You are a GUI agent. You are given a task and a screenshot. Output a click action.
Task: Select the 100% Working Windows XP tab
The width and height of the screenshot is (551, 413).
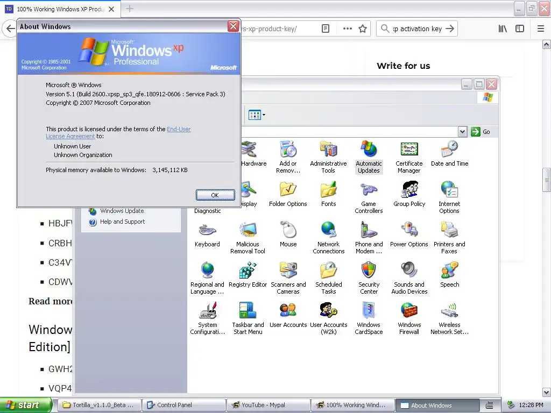click(60, 9)
